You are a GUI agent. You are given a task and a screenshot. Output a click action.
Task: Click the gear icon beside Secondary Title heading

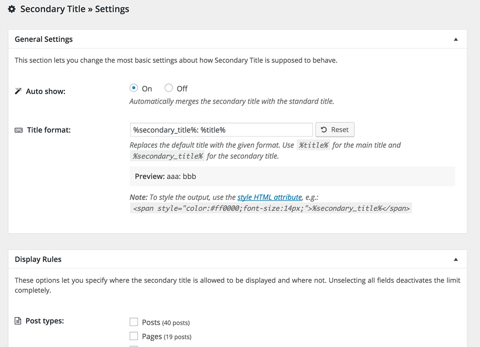(12, 9)
